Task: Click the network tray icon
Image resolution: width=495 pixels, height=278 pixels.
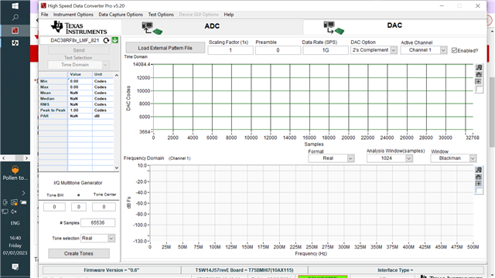Action: (x=5, y=212)
